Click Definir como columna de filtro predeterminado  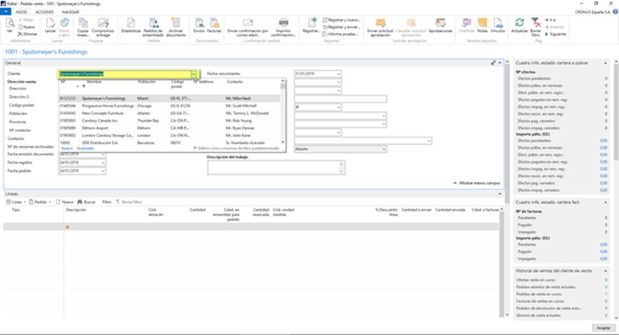(x=236, y=149)
